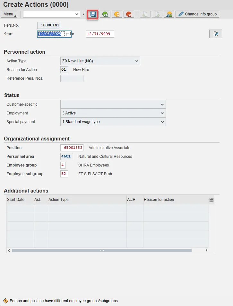Collapse the command field arrow
This screenshot has height=306, width=233.
tap(84, 14)
